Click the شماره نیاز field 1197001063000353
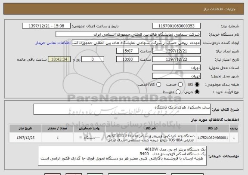Viewport: 248px width, 175px height. point(177,26)
